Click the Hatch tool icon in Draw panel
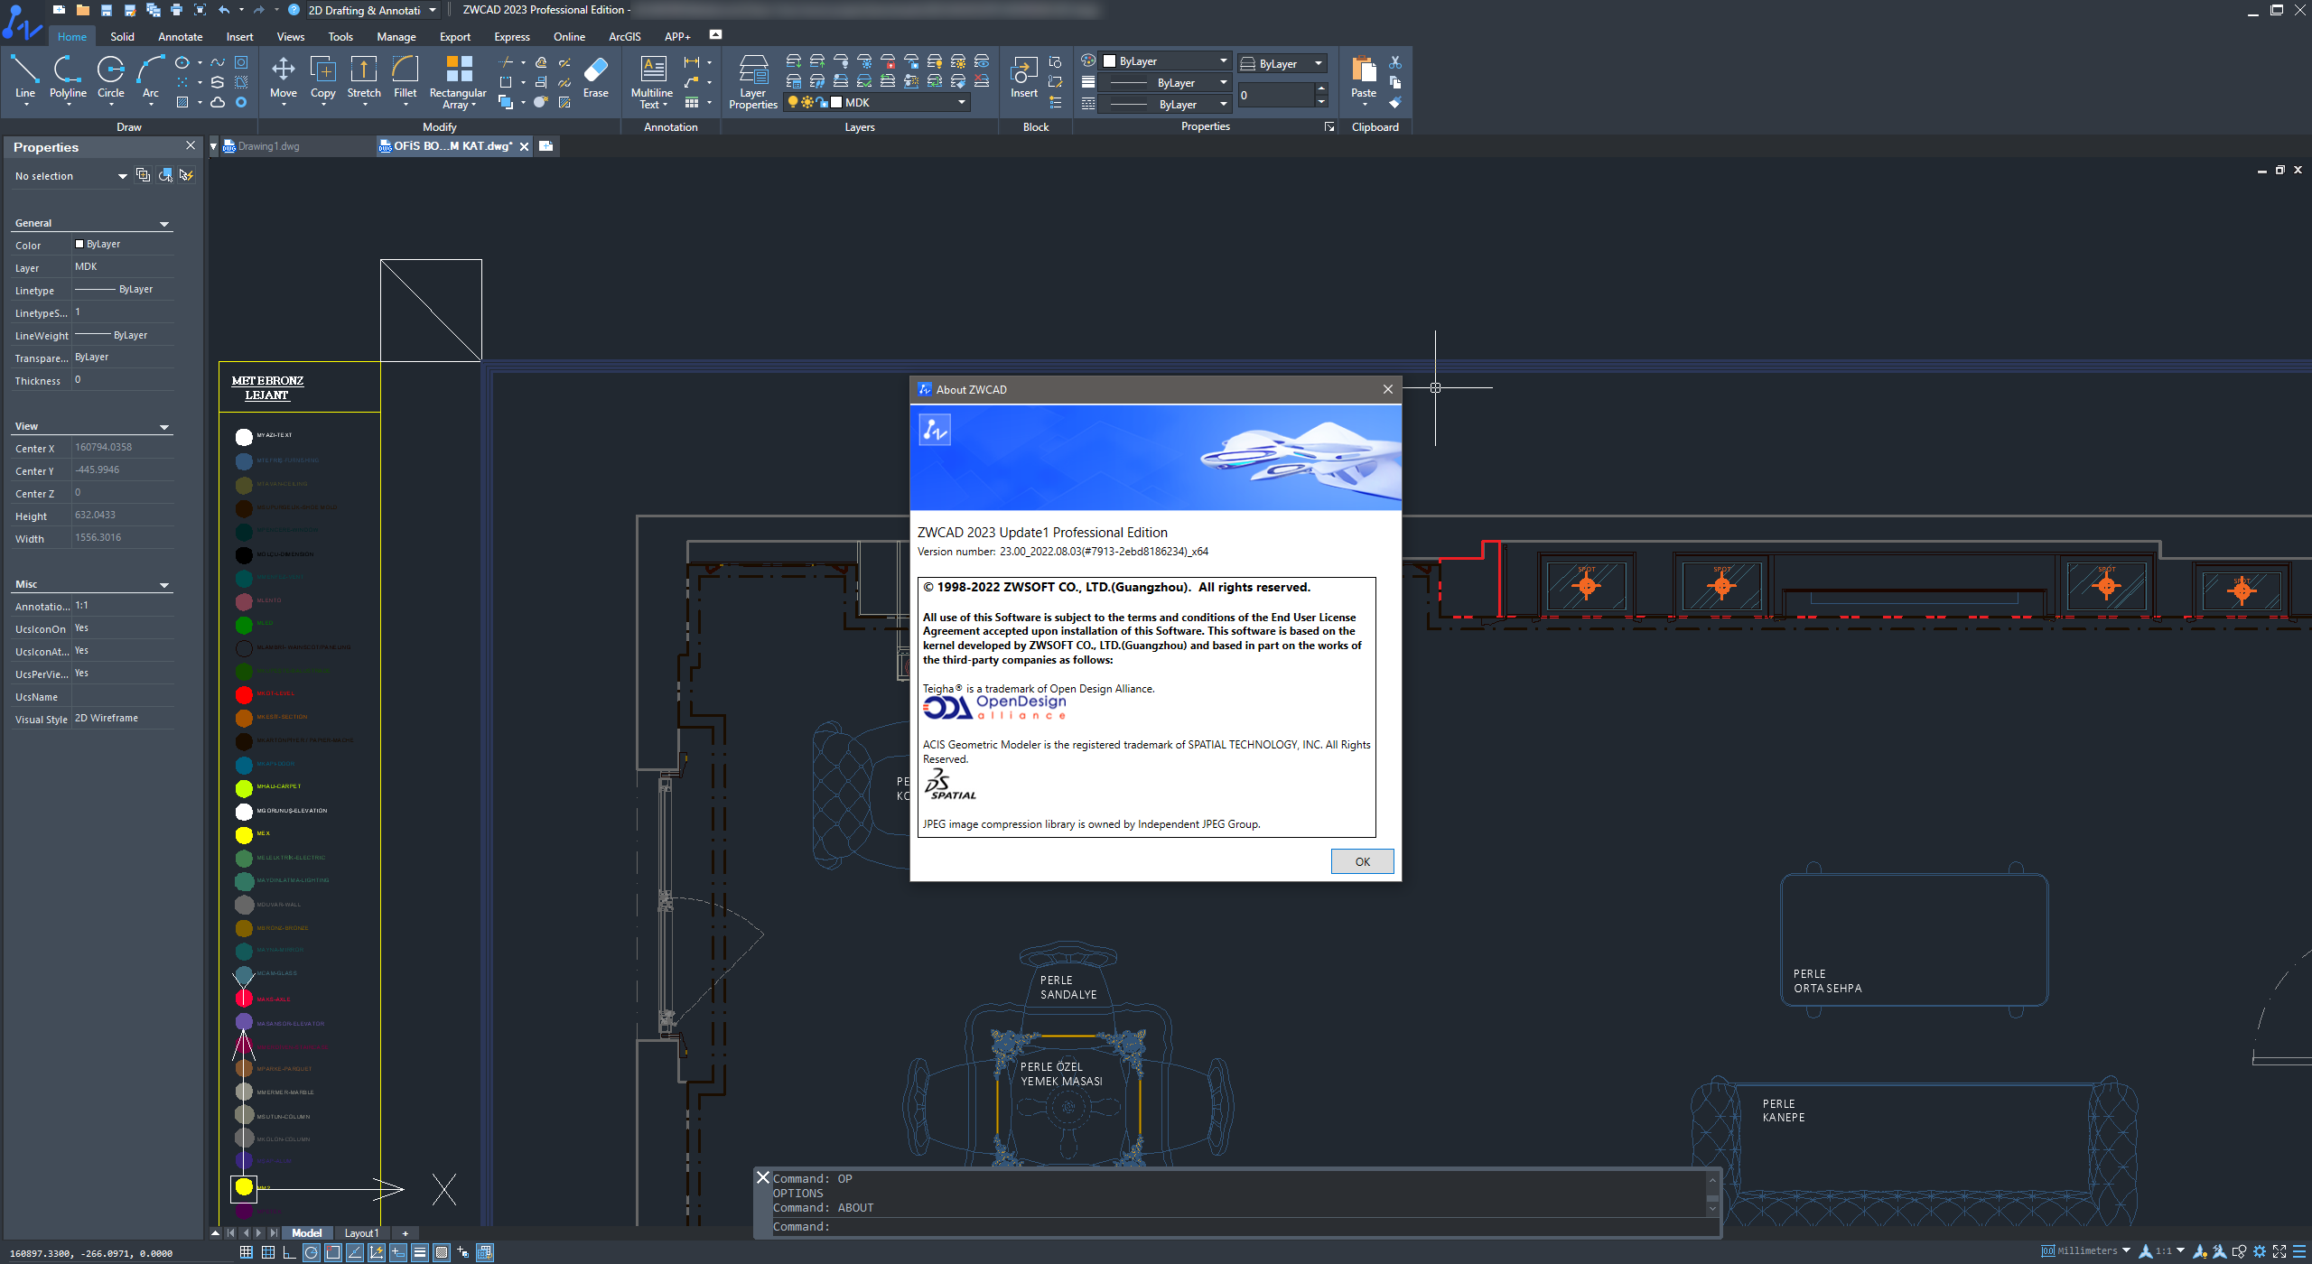Viewport: 2312px width, 1264px height. click(182, 102)
